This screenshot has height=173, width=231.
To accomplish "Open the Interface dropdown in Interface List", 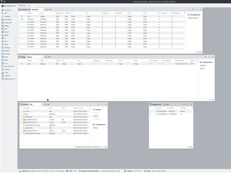I will point(37,9).
